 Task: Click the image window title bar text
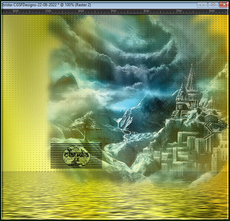(x=46, y=5)
